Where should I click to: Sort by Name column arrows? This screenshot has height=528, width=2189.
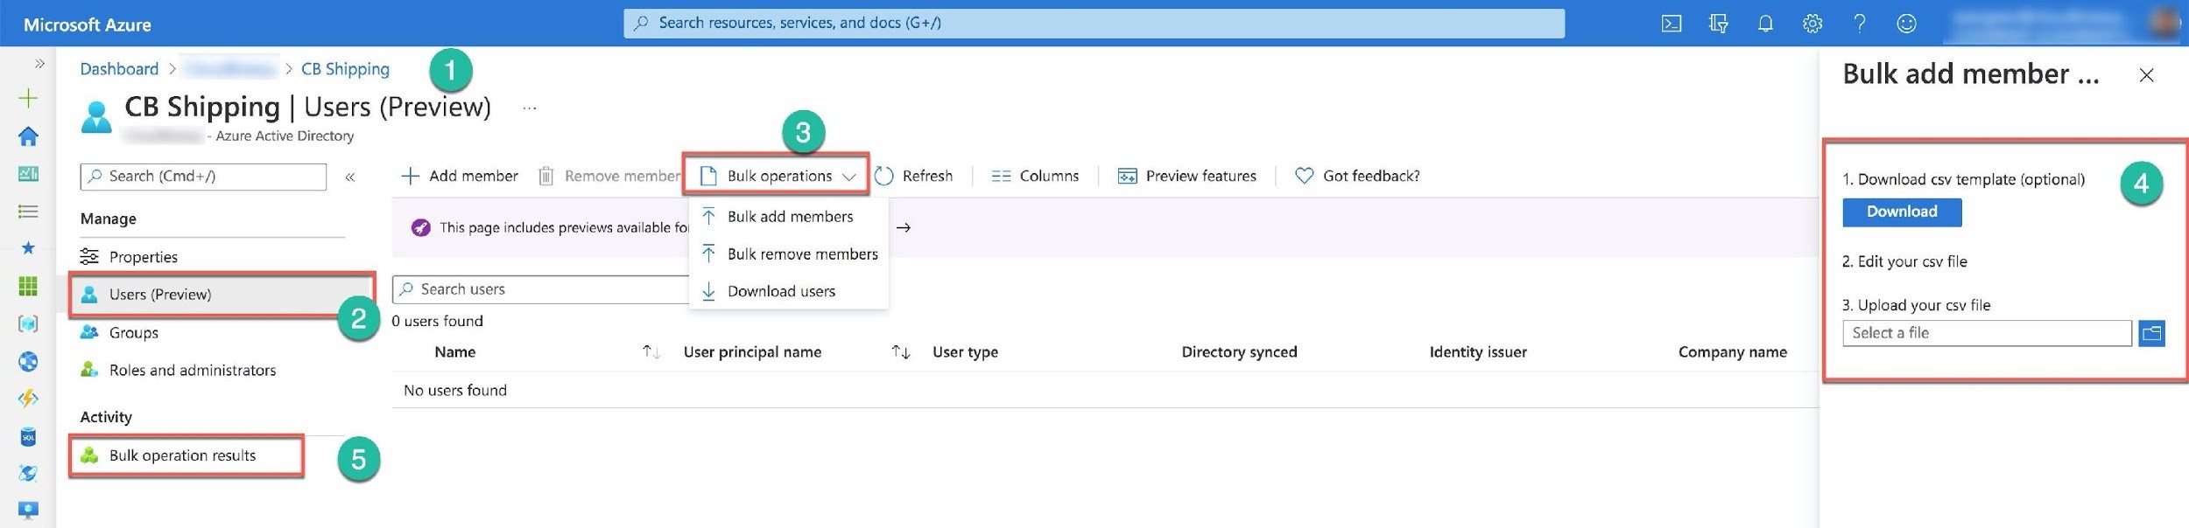[x=651, y=352]
